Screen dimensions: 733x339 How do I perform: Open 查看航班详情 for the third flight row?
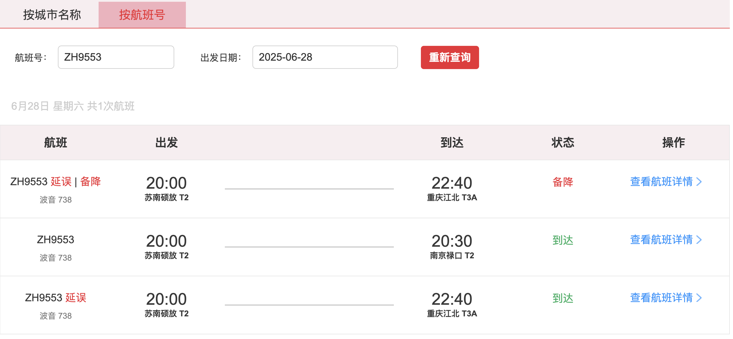coord(661,298)
